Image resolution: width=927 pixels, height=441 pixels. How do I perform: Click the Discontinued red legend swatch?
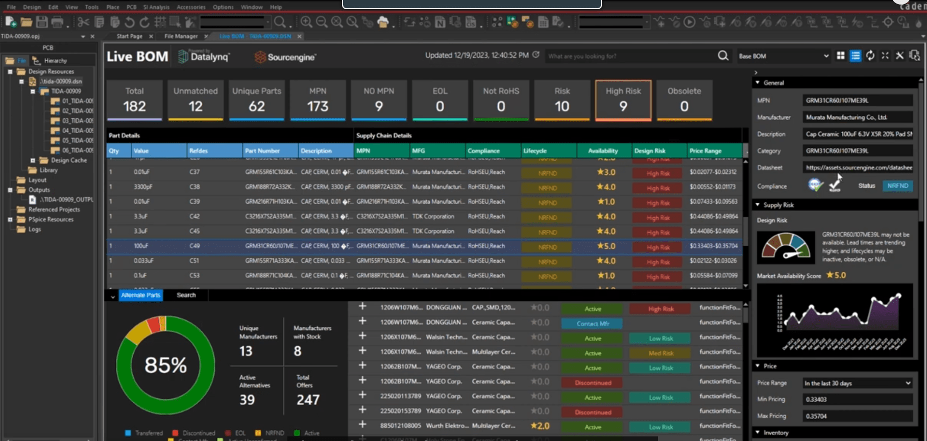(x=175, y=433)
